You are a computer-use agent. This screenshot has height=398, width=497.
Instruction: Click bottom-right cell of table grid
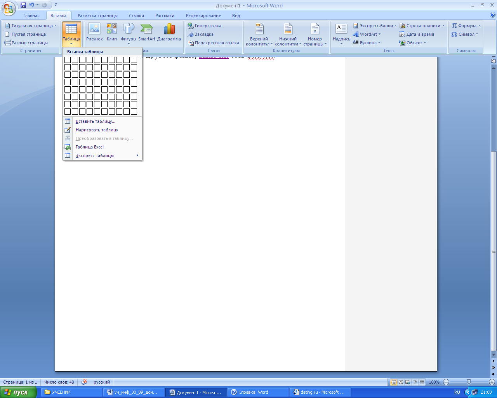click(134, 112)
